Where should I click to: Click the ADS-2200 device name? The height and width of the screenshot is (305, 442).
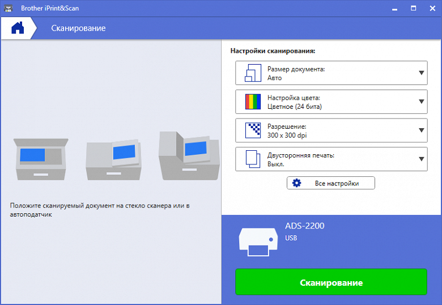305,226
